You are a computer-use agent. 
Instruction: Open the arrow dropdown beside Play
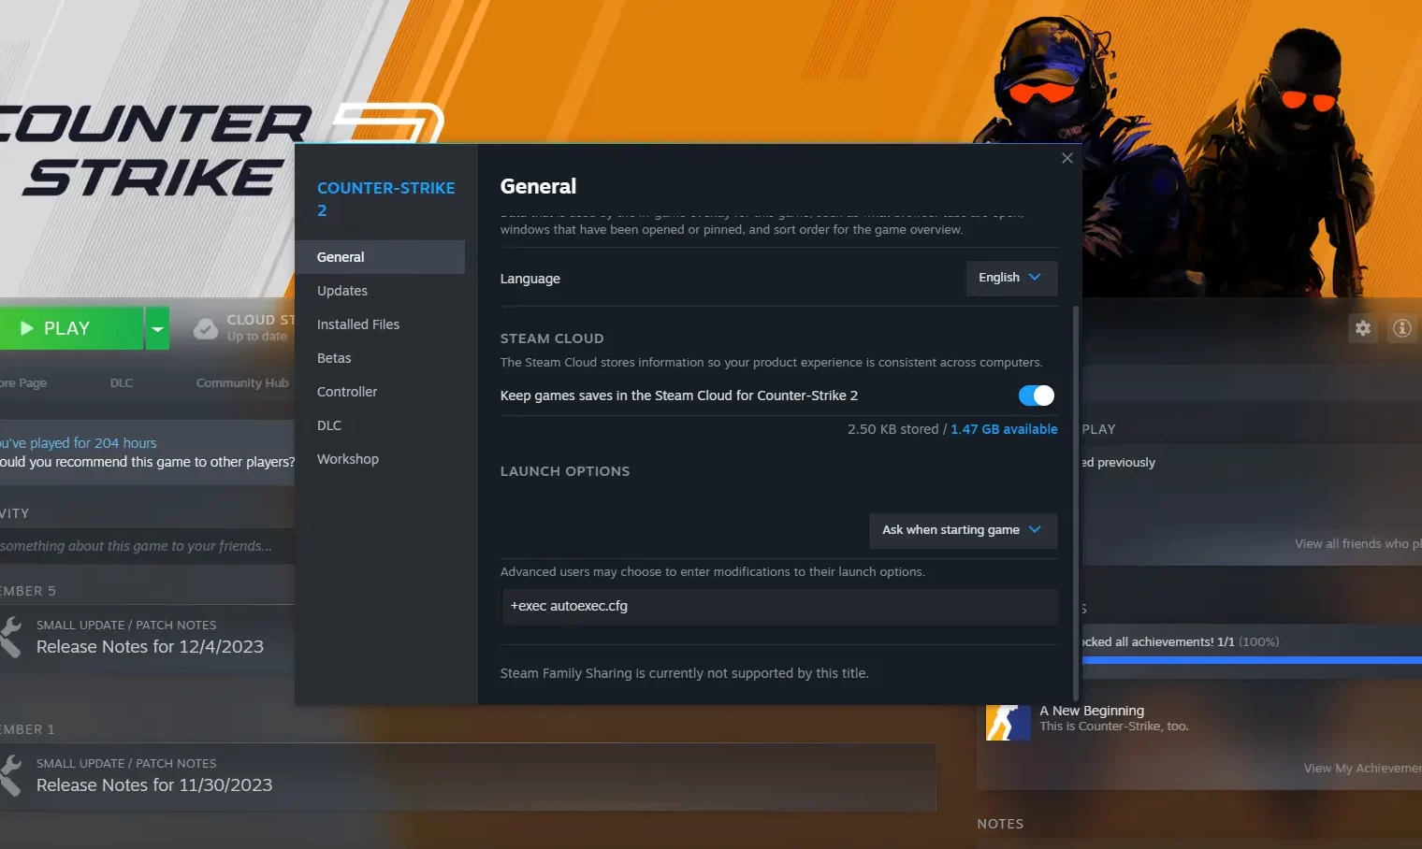[158, 328]
